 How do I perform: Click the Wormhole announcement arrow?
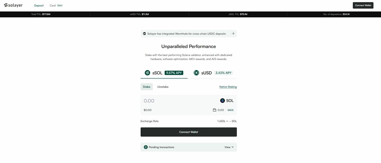(x=233, y=33)
